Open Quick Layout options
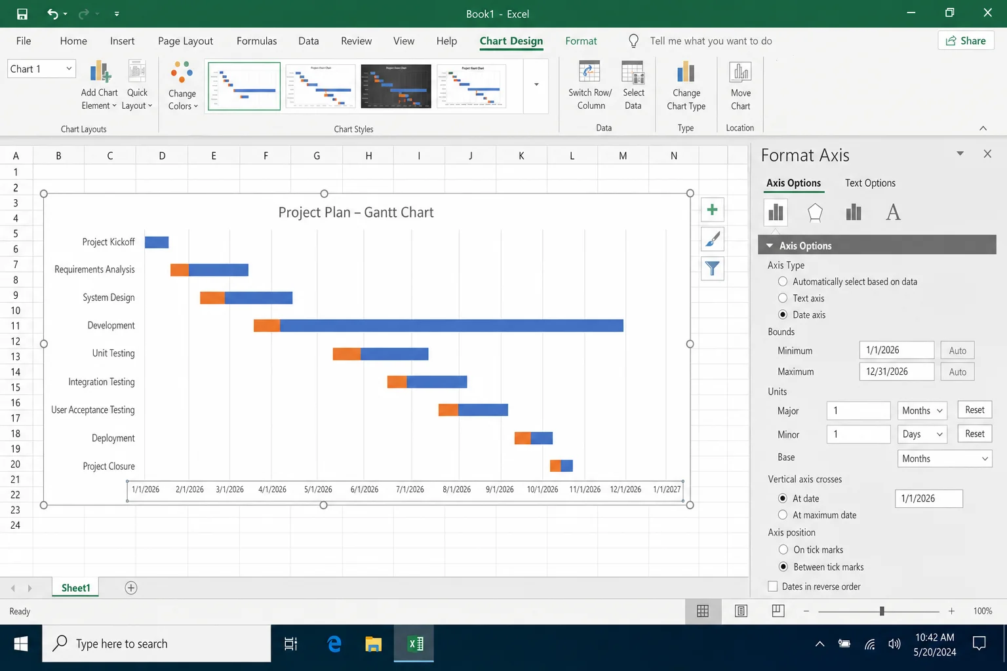Screen dimensions: 1007x671 137,85
